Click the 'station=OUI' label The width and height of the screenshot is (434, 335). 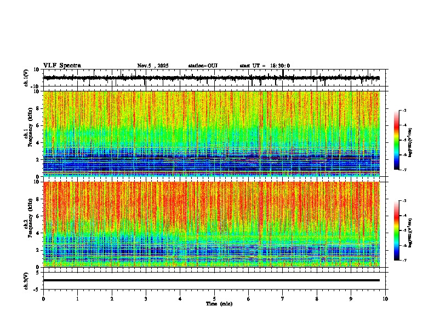pyautogui.click(x=203, y=66)
